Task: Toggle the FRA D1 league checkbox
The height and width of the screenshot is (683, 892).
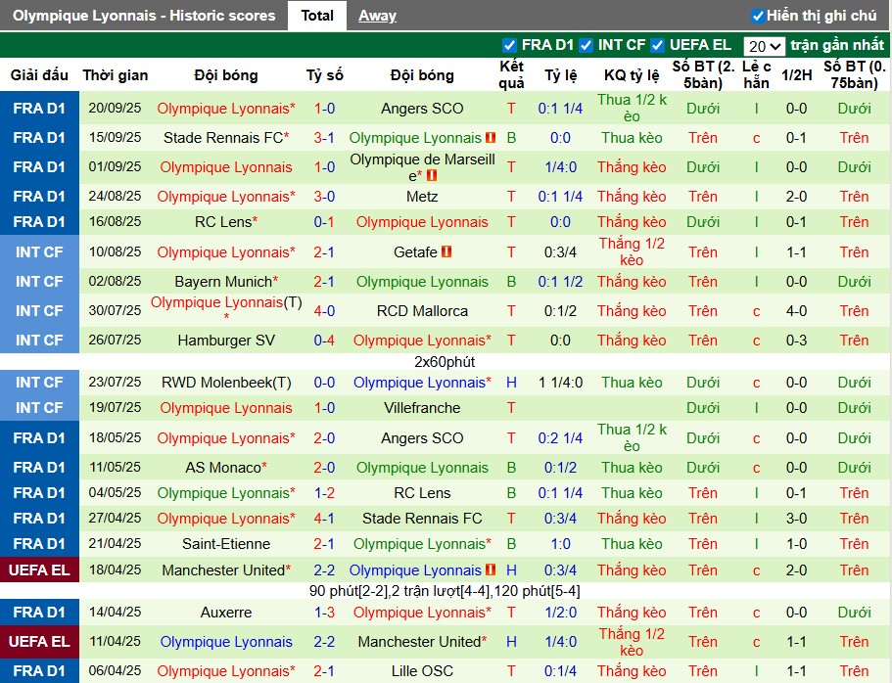Action: point(509,45)
